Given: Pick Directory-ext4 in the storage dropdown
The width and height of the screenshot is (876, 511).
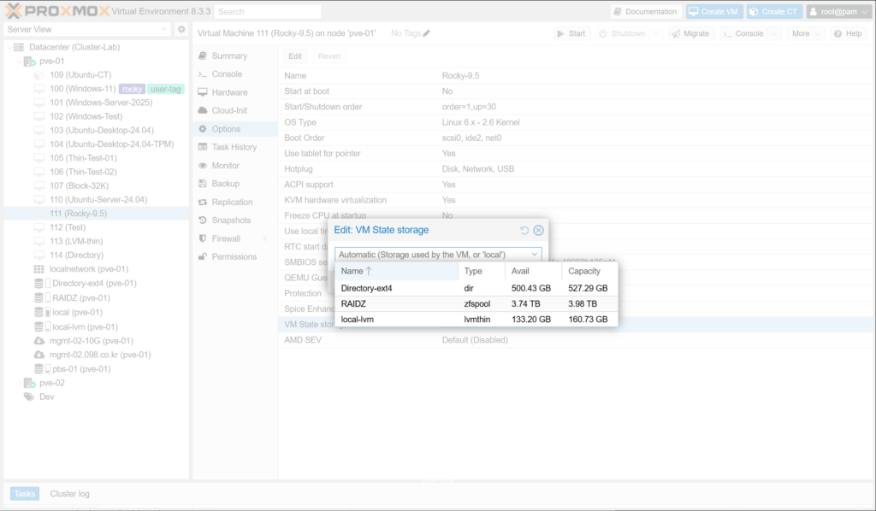Looking at the screenshot, I should (x=366, y=288).
